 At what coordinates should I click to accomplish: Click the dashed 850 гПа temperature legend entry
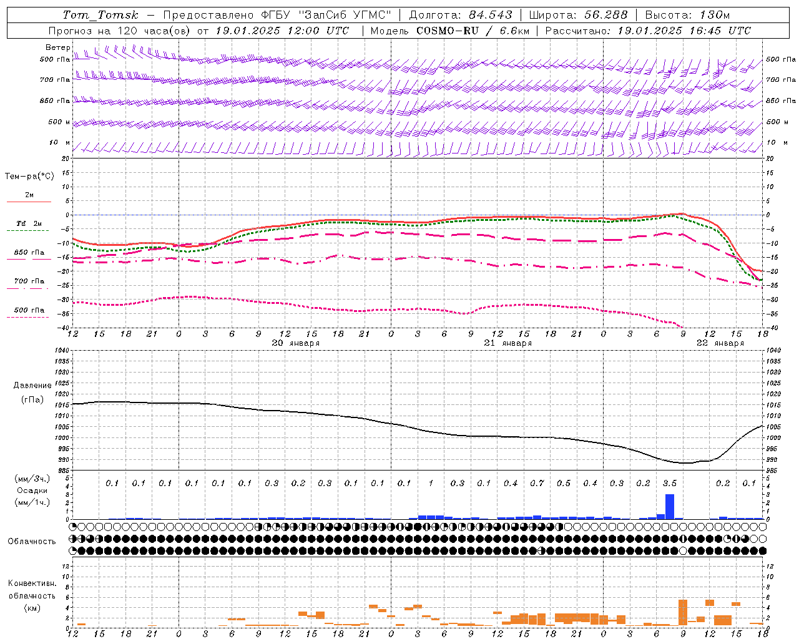point(29,253)
